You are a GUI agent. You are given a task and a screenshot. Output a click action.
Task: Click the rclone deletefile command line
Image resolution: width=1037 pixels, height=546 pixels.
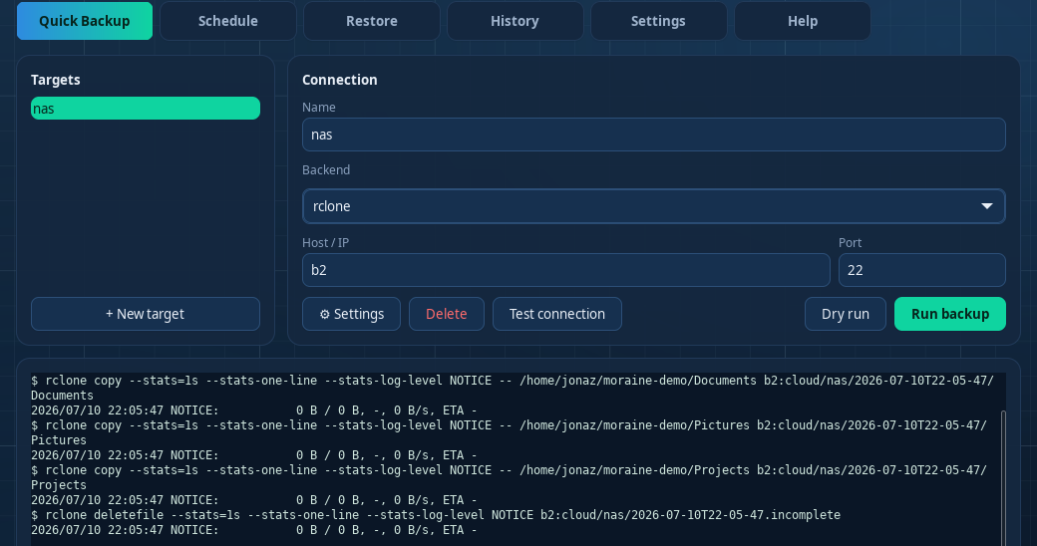click(436, 515)
